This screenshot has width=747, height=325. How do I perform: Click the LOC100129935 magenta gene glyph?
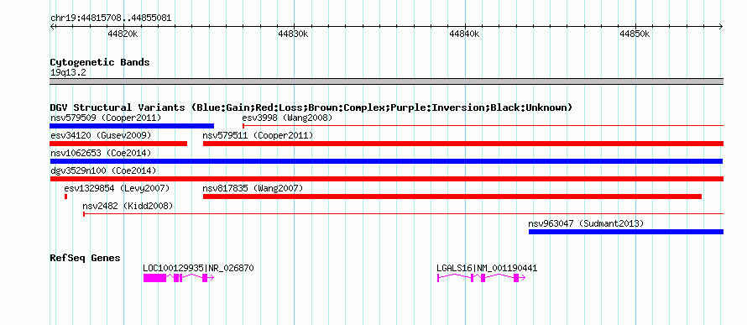(x=179, y=278)
